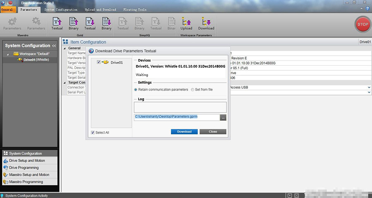Collapse the Workspace "Default" tree node
The width and height of the screenshot is (372, 198).
coord(9,54)
